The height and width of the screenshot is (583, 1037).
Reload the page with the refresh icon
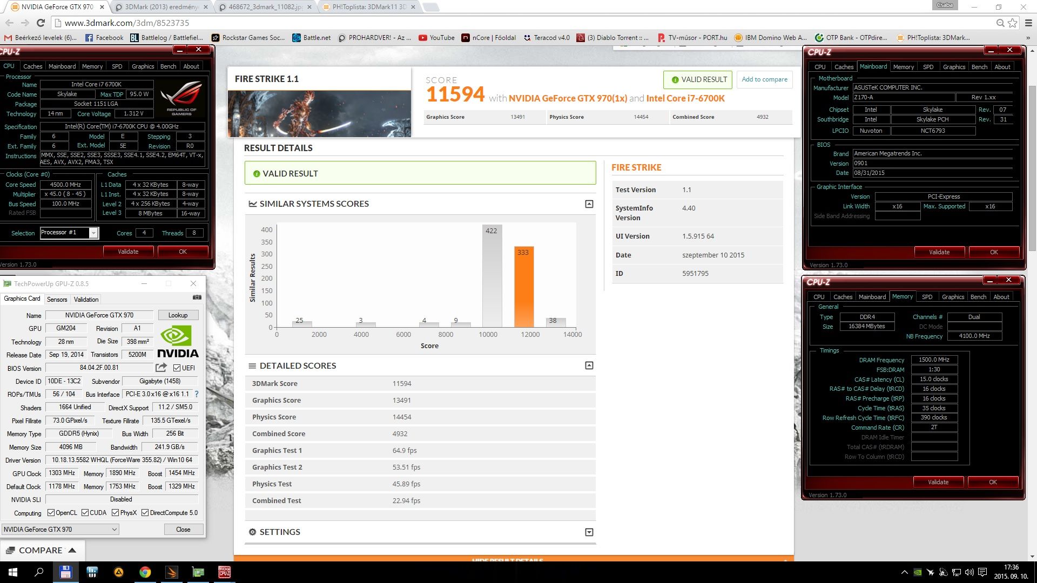point(41,23)
